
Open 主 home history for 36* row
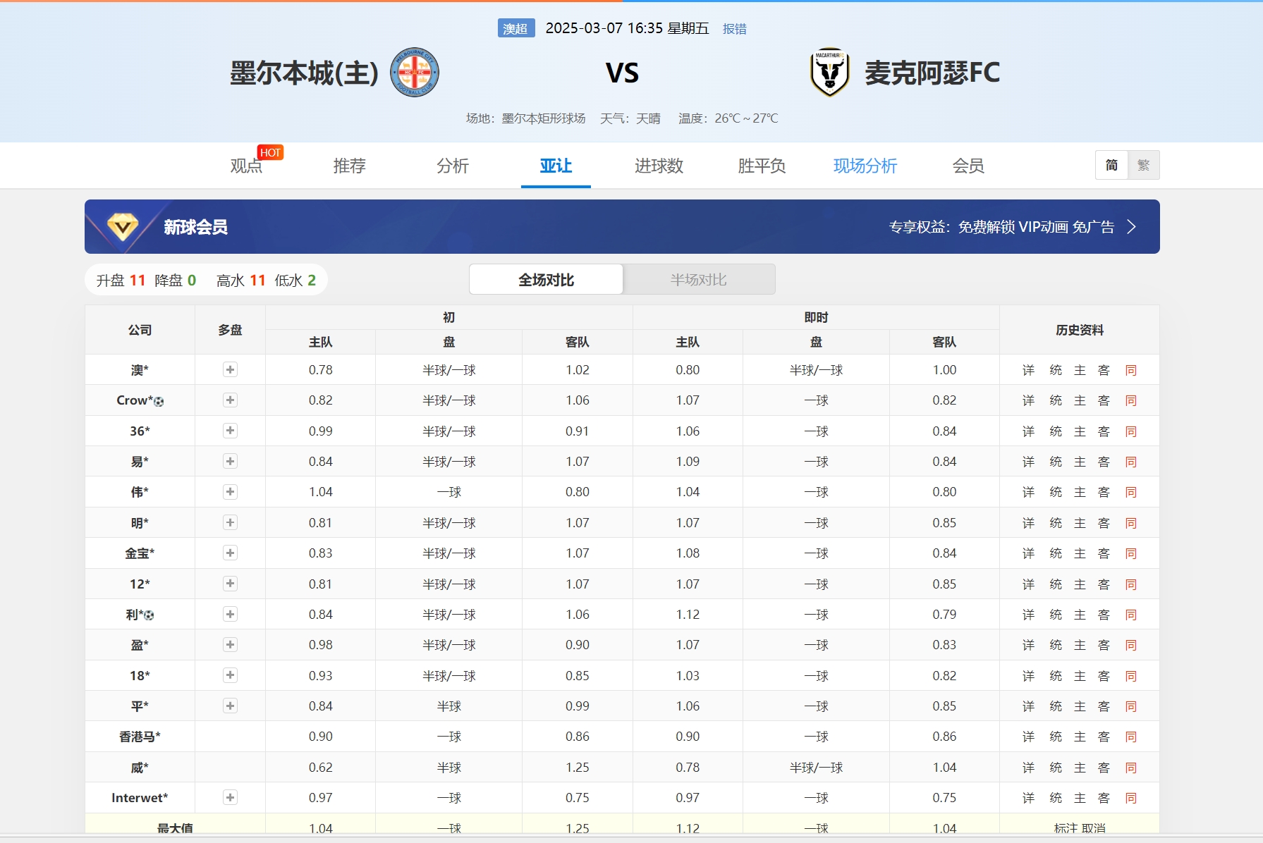(1080, 431)
